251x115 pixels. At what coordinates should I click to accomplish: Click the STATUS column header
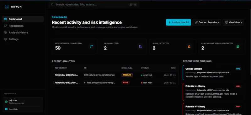tap(145, 68)
